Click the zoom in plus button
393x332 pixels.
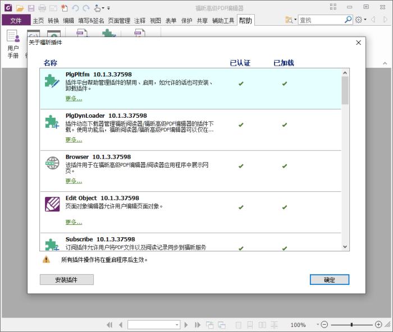[x=378, y=325]
